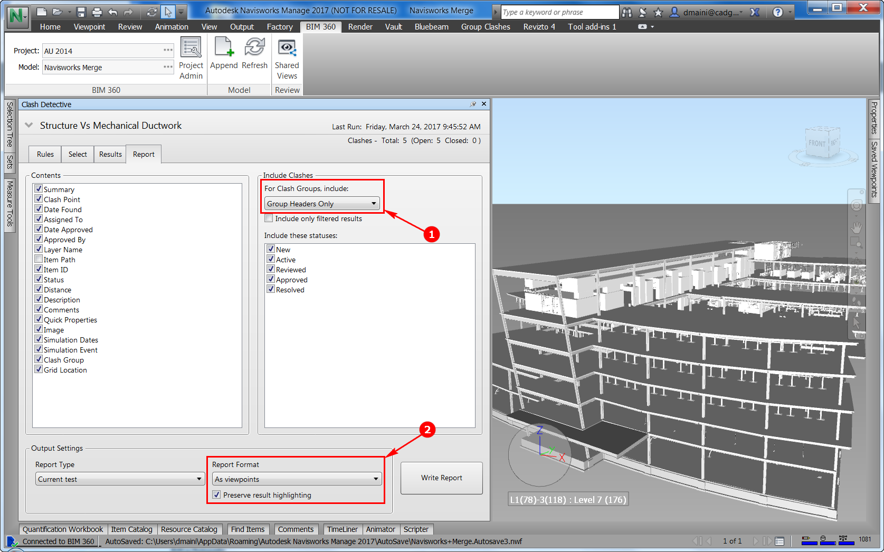The image size is (884, 552).
Task: Open the Quantification Workbook panel tab
Action: tap(63, 529)
